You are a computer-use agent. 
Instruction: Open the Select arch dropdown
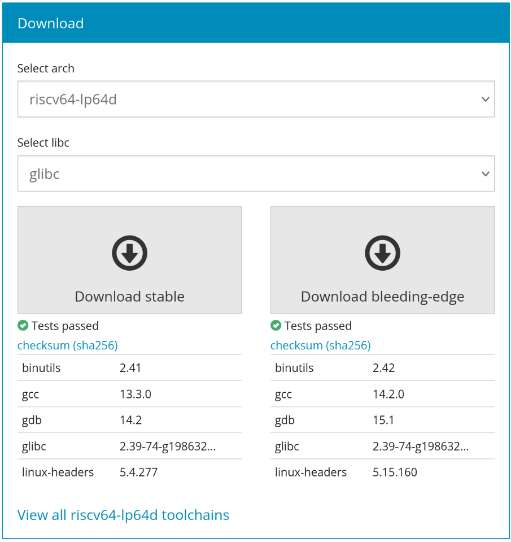(256, 99)
